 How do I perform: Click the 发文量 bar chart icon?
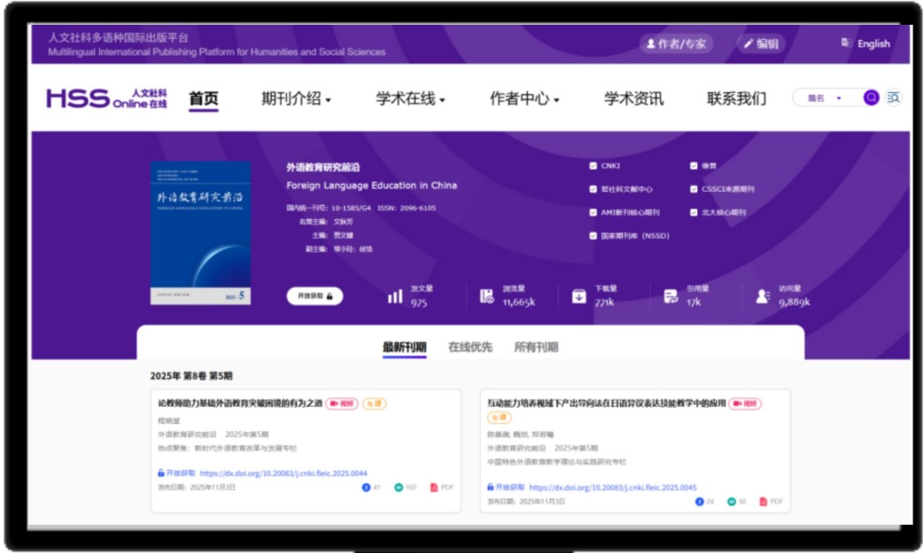395,296
